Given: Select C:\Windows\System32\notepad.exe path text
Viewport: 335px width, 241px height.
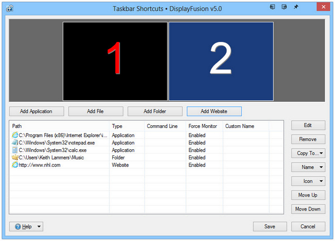Looking at the screenshot, I should [57, 143].
